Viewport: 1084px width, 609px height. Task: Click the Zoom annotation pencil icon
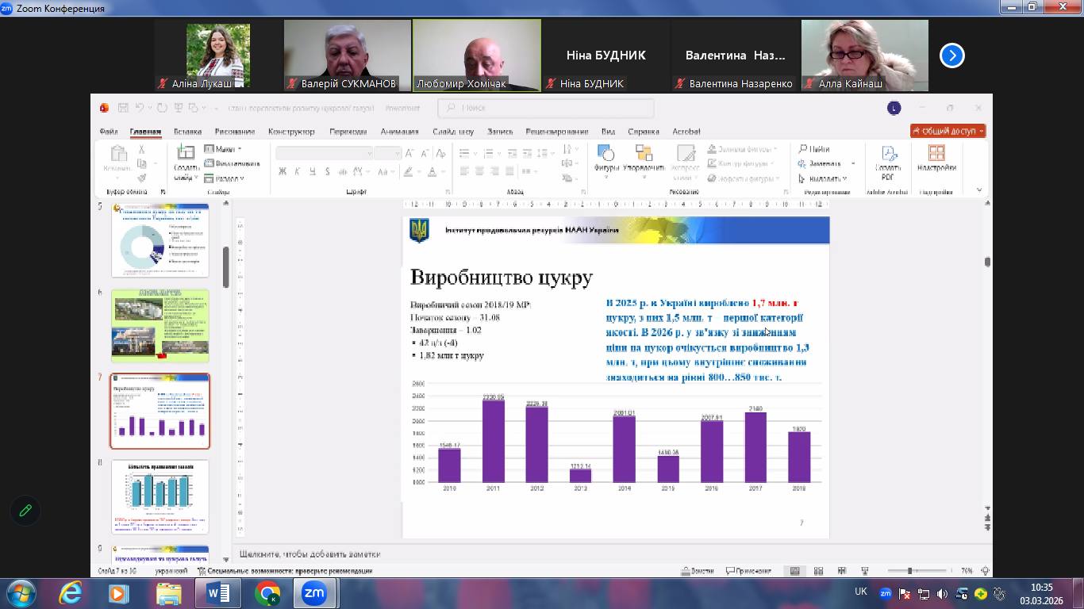point(25,511)
